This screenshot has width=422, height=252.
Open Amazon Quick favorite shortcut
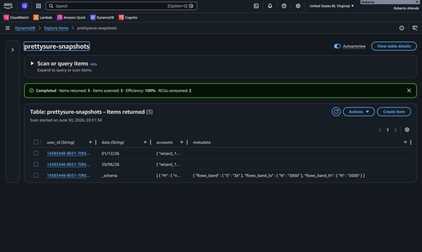pos(71,17)
